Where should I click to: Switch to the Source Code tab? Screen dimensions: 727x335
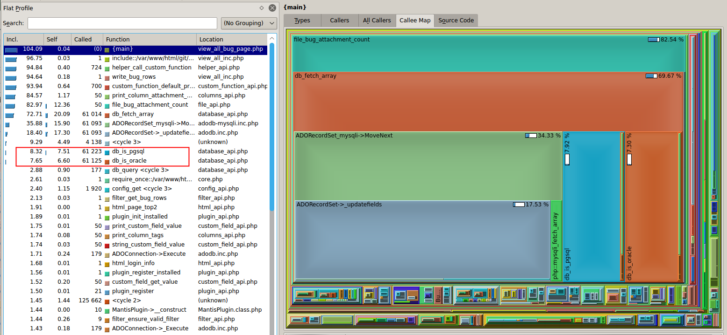point(456,21)
